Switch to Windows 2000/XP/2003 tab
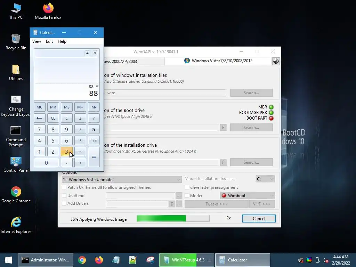Image resolution: width=356 pixels, height=267 pixels. tap(134, 61)
